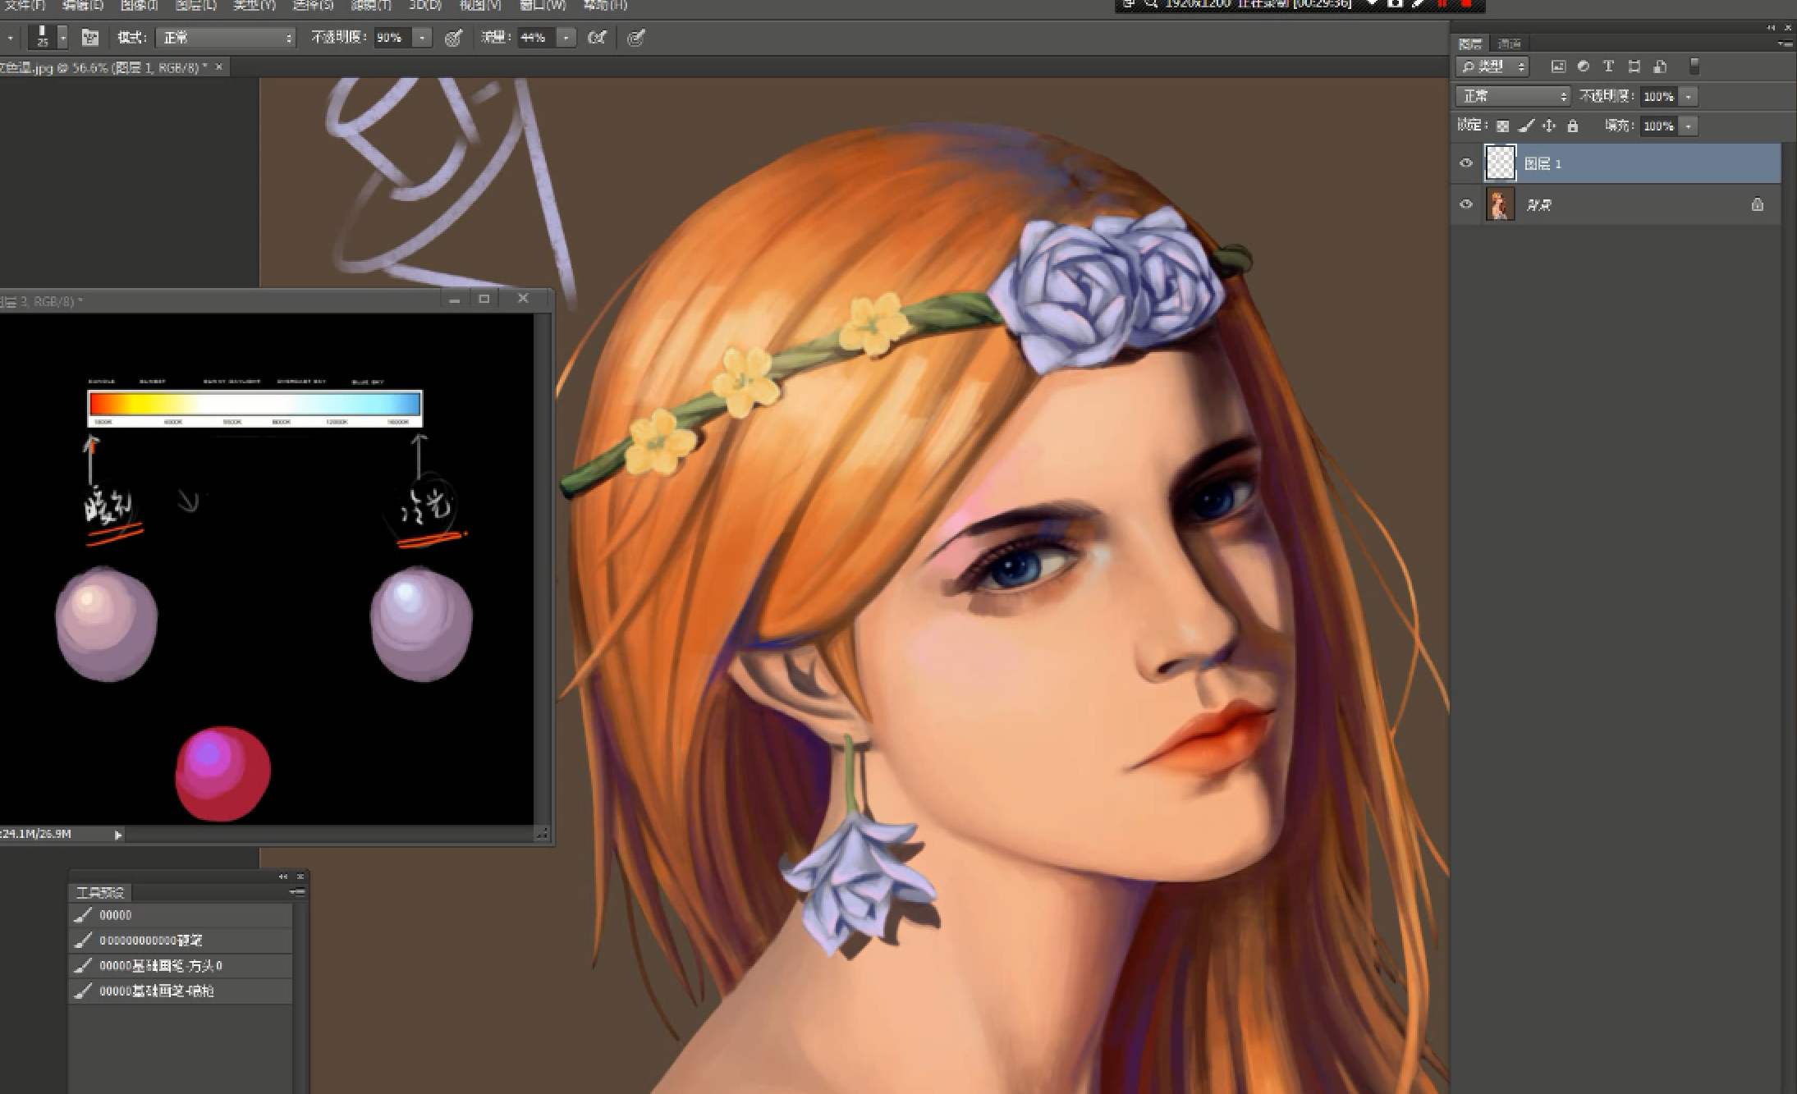
Task: Select tool preset 00000基础画笔-方头0
Action: pos(161,966)
